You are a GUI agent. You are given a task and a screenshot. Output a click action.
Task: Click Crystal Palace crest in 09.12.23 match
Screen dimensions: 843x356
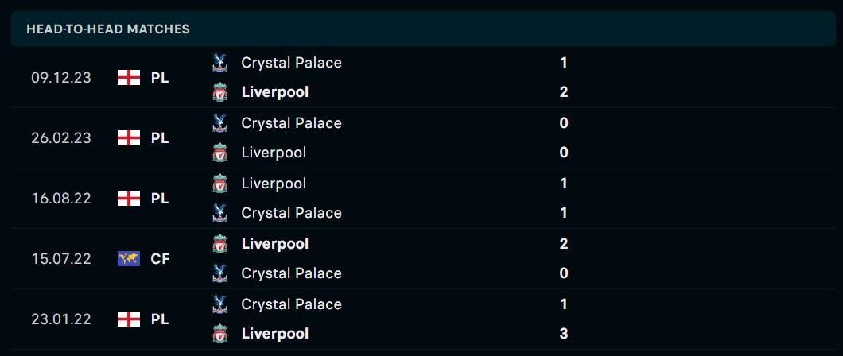220,62
